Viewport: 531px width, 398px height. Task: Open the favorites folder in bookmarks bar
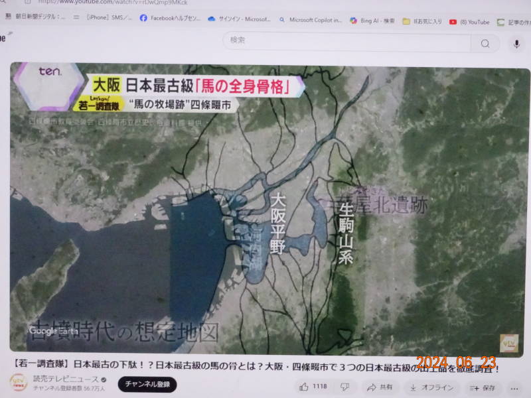(x=422, y=21)
